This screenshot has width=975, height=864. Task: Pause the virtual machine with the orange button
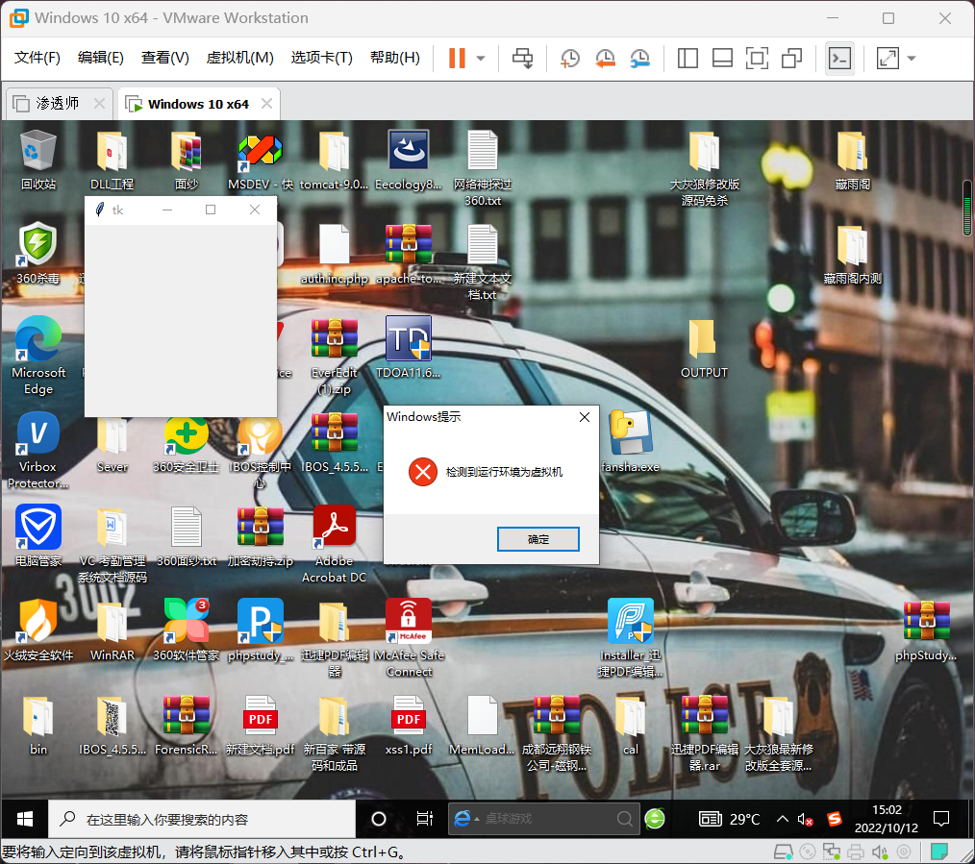click(x=457, y=59)
